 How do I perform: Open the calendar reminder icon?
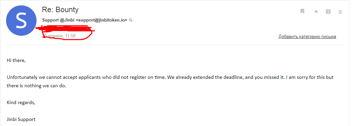pos(328,11)
